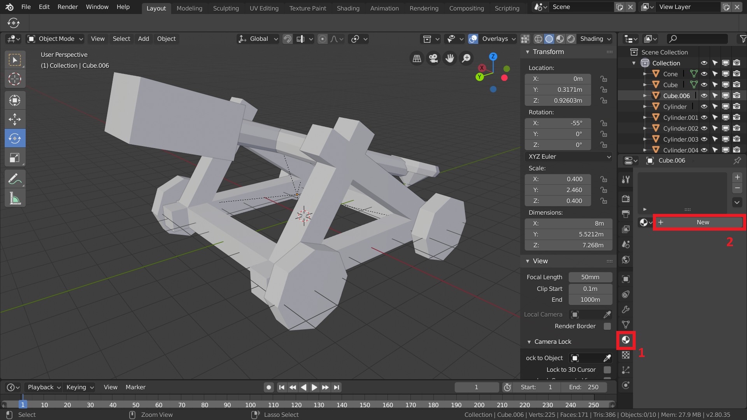Switch to the UV Editing workspace tab
Viewport: 747px width, 420px height.
pos(264,8)
